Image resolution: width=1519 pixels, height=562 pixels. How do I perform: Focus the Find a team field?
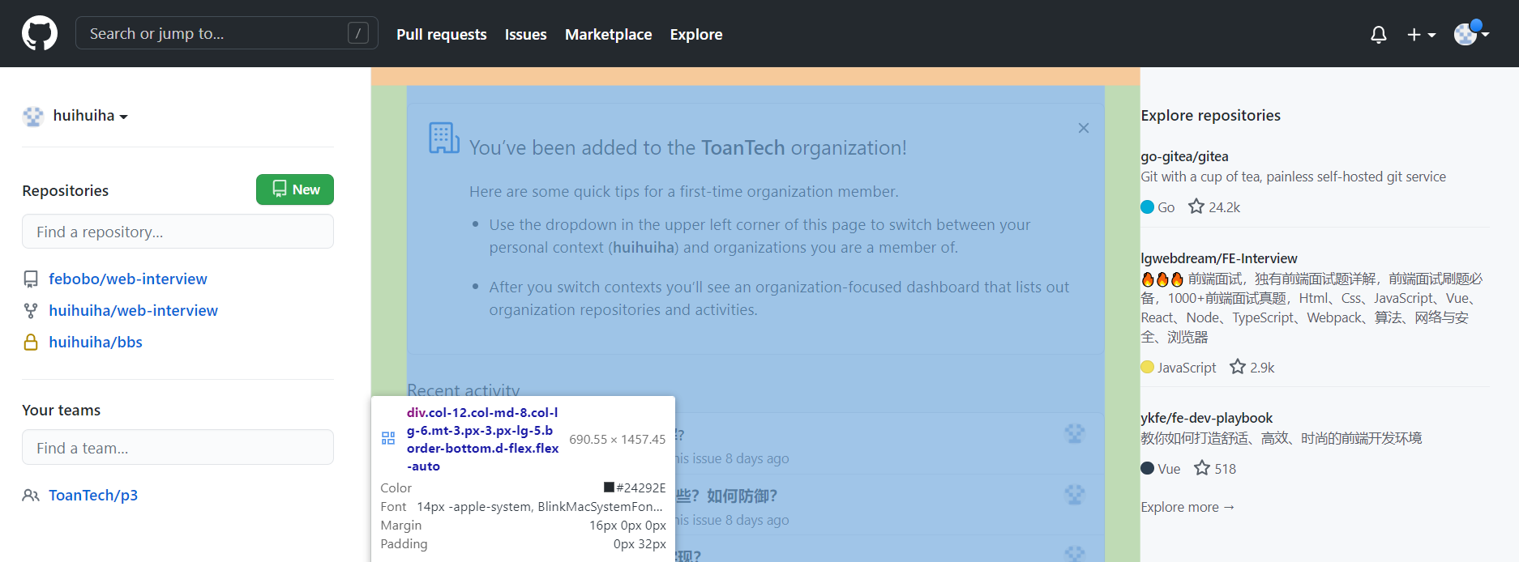click(178, 447)
